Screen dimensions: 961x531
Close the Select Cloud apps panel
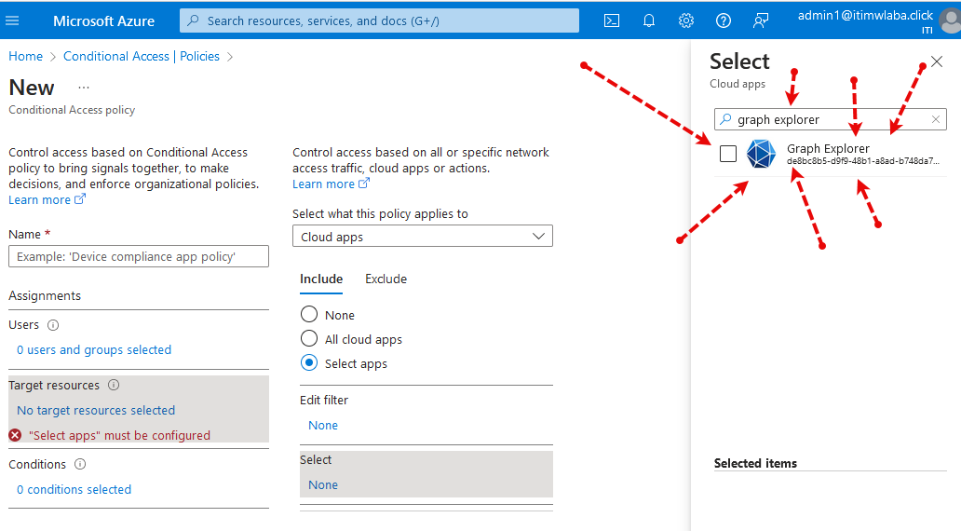coord(937,61)
